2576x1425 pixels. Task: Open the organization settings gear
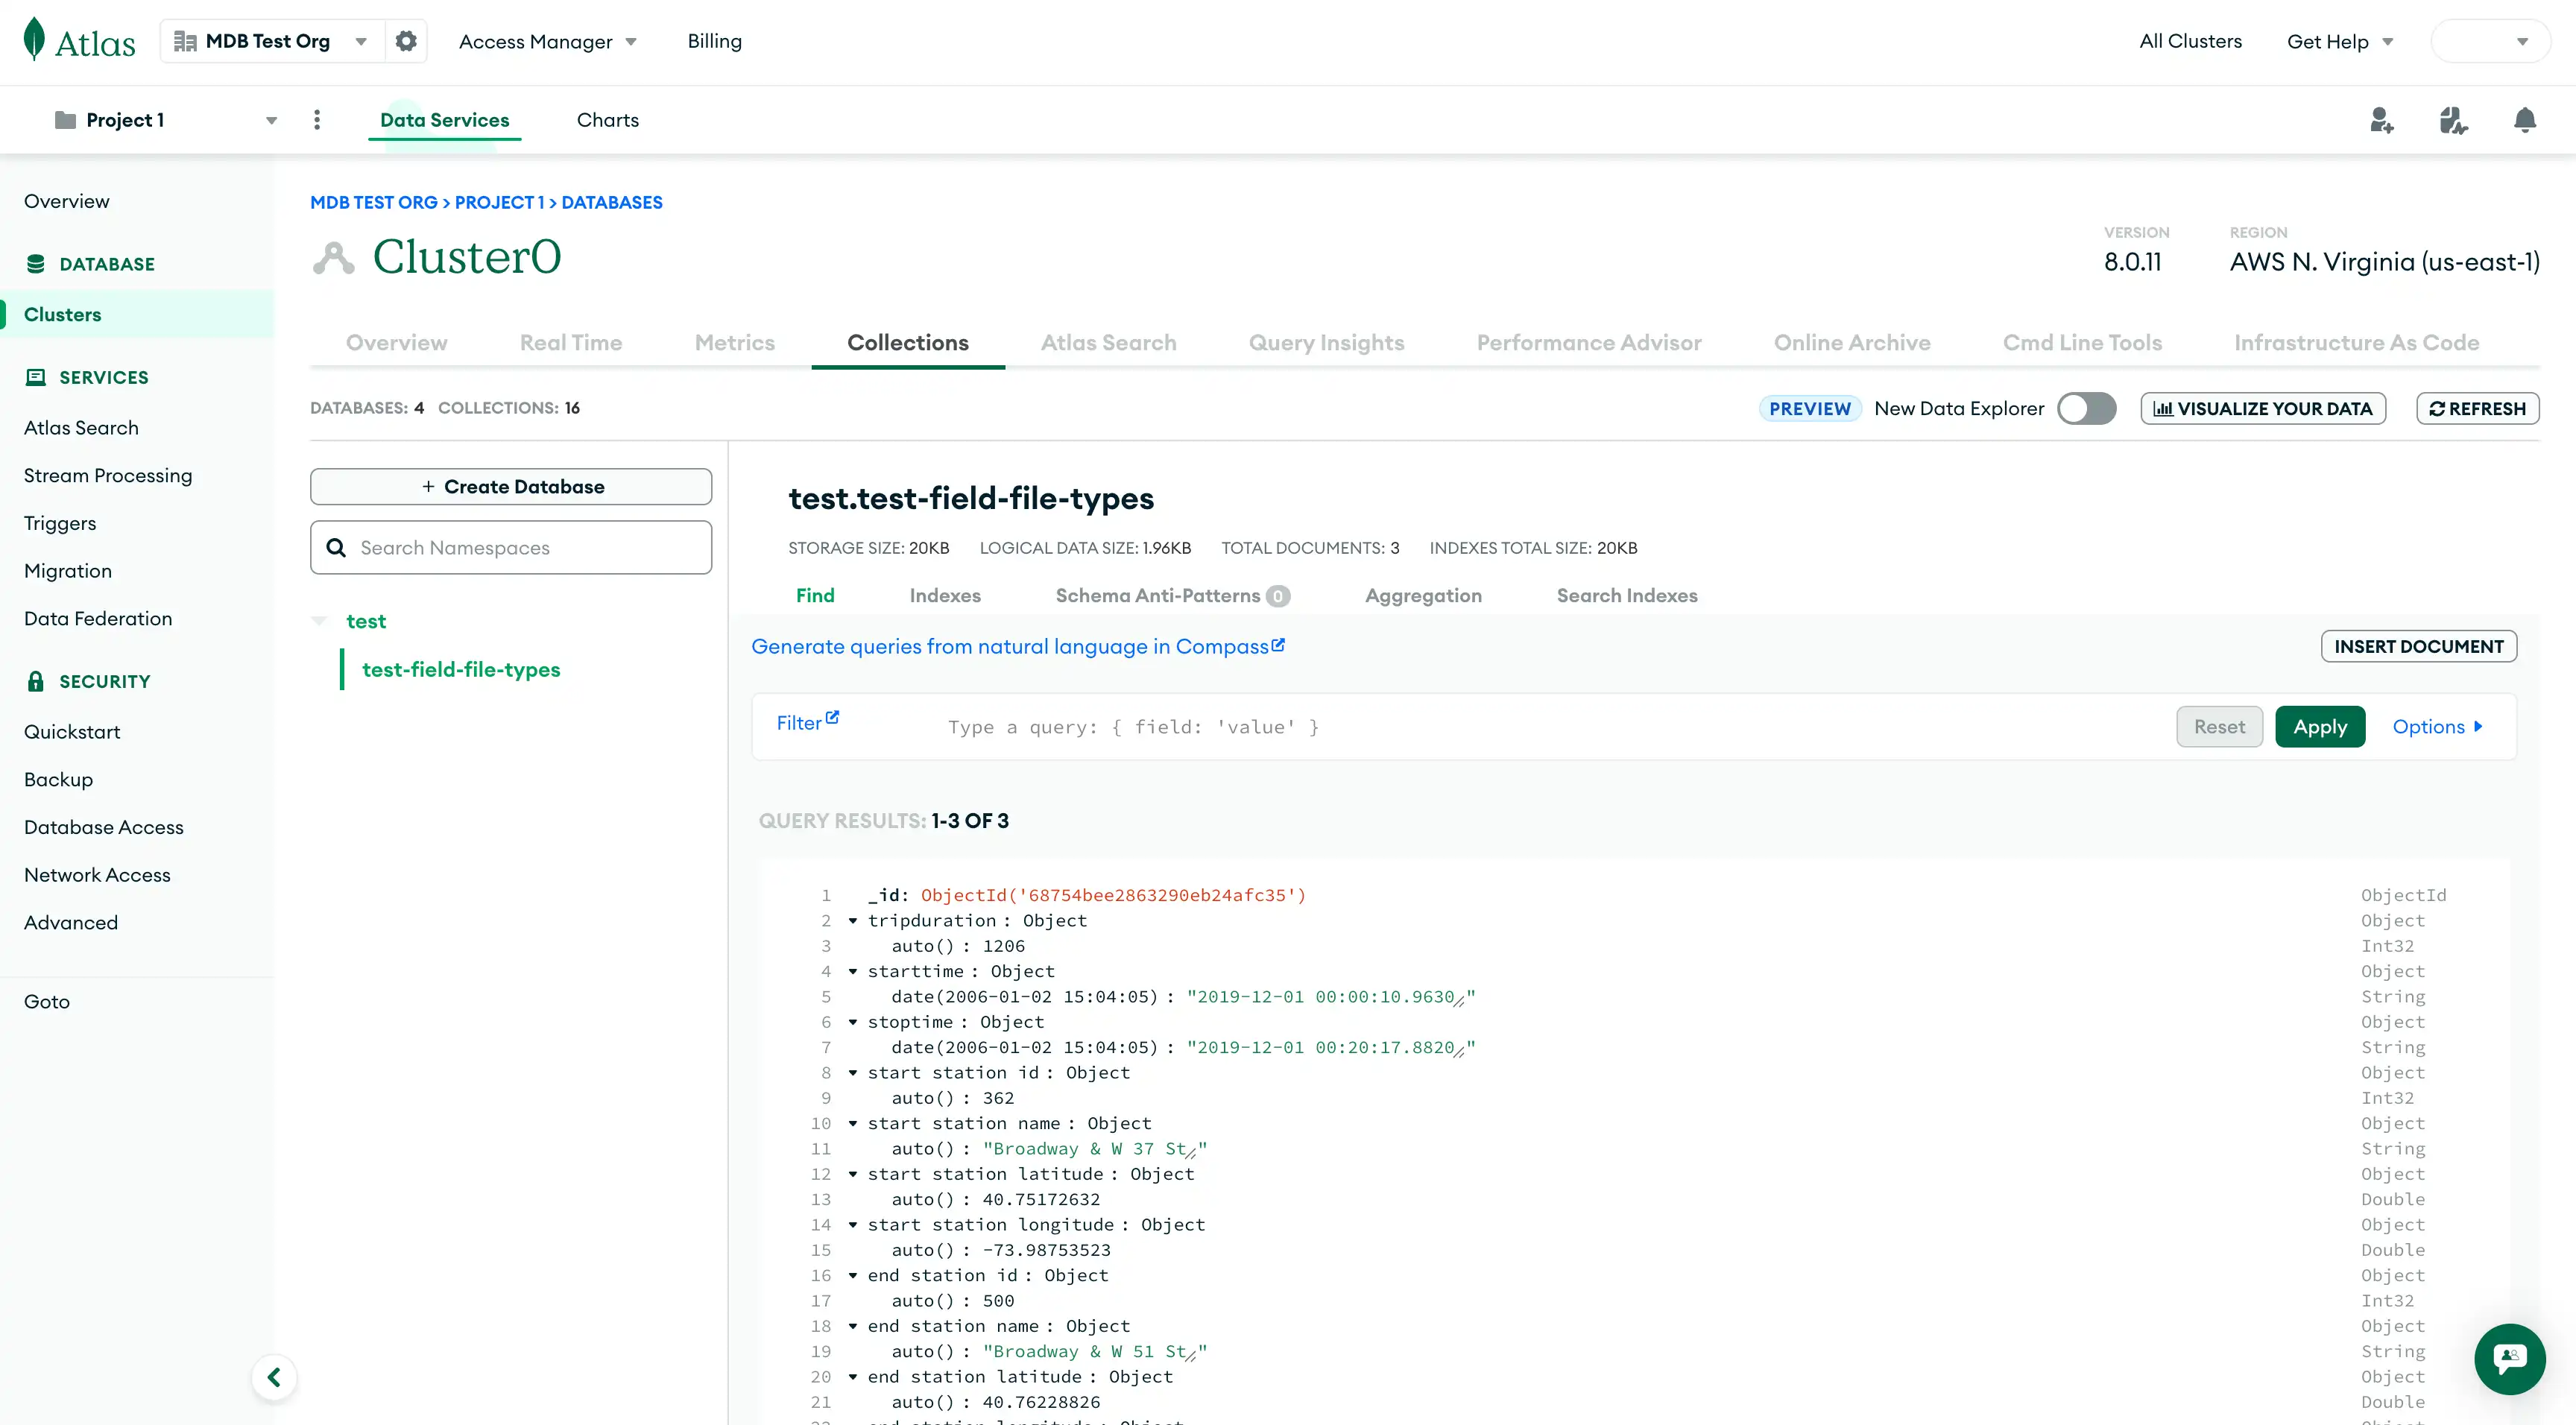(x=405, y=41)
